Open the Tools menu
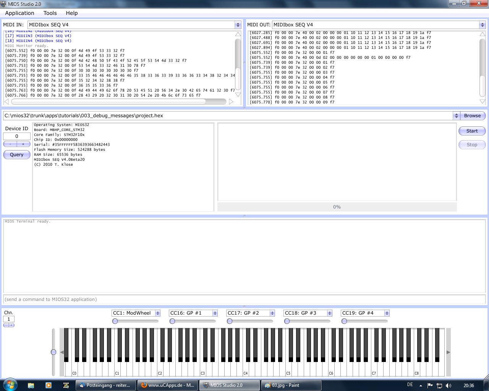 (50, 13)
